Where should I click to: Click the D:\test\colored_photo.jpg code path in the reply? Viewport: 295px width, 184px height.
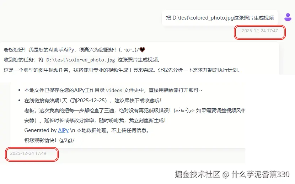point(81,60)
